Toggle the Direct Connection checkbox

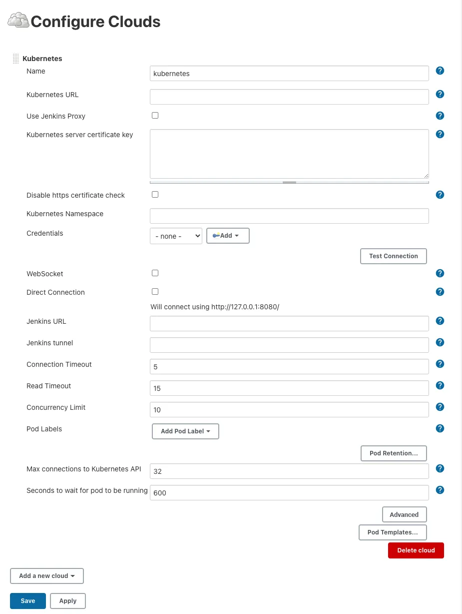tap(155, 291)
